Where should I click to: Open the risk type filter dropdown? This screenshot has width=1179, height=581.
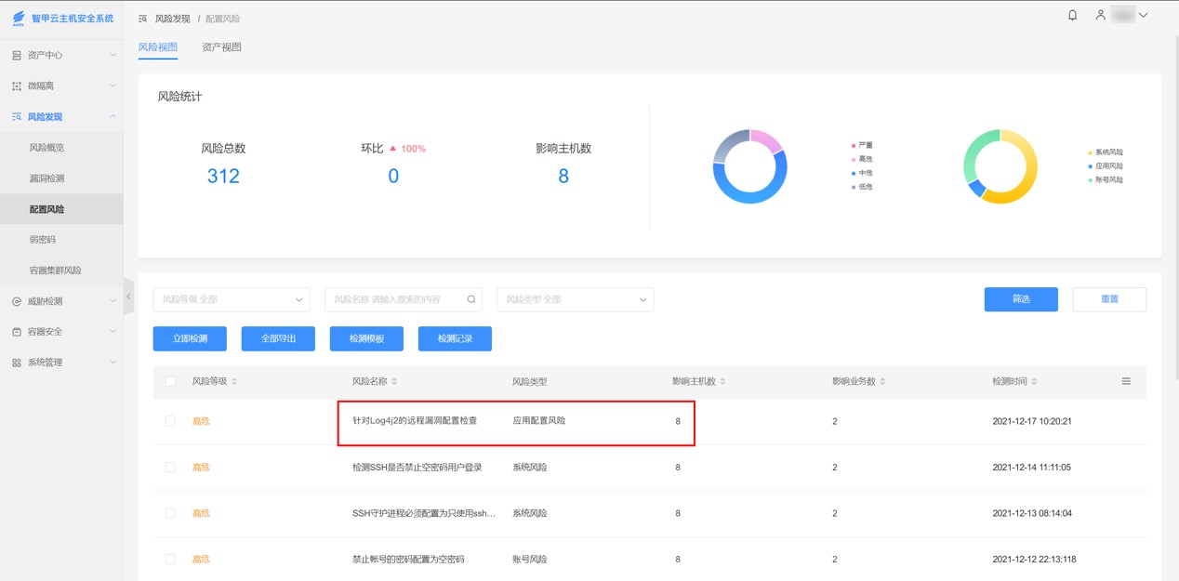point(575,299)
